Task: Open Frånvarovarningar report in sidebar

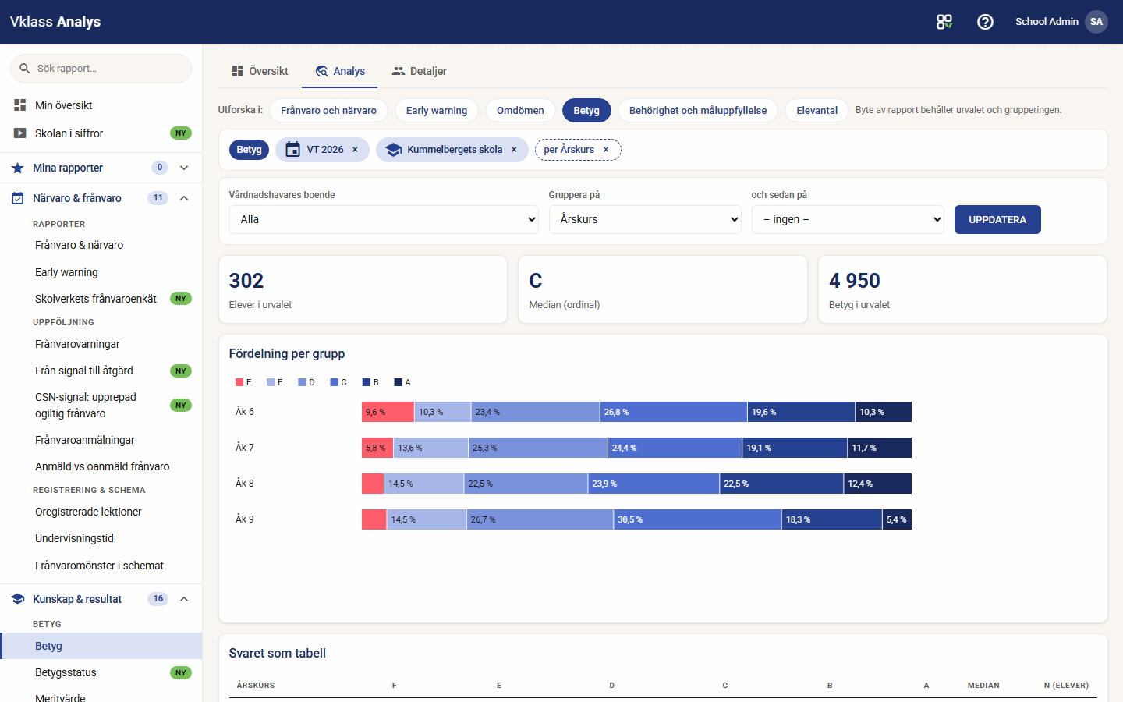Action: pos(101,344)
